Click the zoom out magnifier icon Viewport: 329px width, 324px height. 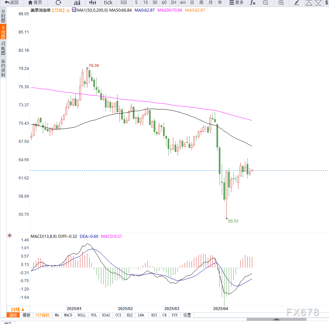[x=265, y=3]
